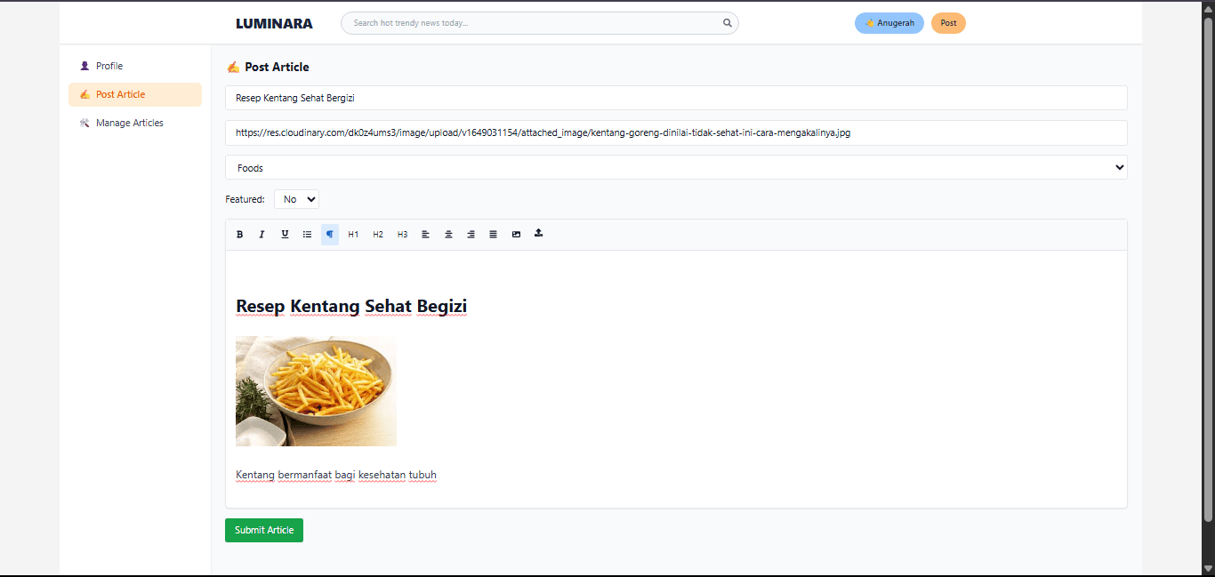
Task: Insert a bullet list
Action: point(307,235)
